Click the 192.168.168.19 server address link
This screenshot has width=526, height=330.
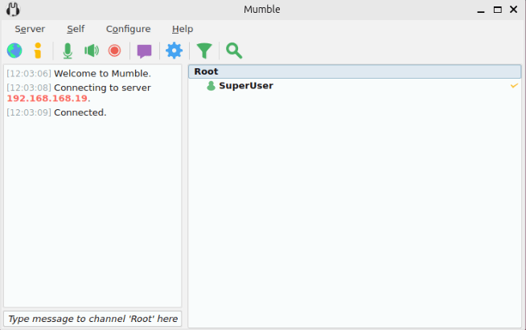(x=47, y=99)
